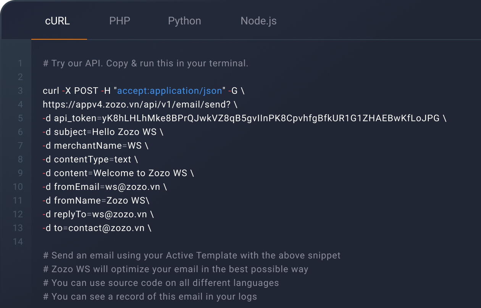The height and width of the screenshot is (308, 481).
Task: Click the "Zozo WS will optimize your email" comment
Action: click(176, 269)
